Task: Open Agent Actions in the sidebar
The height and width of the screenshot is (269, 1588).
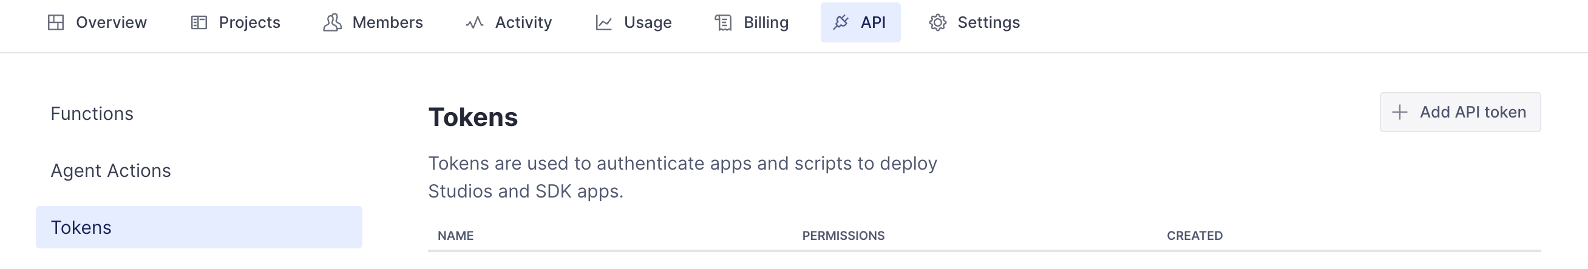Action: [198, 170]
